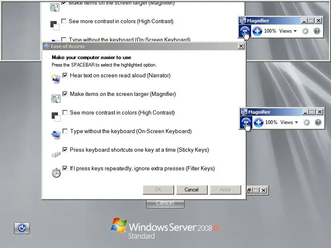
Task: Toggle Filter Keys checkbox
Action: click(x=65, y=168)
